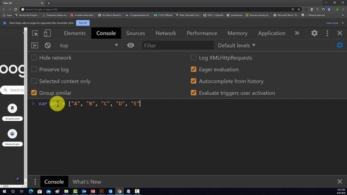Clear the console with the ban icon
Image resolution: width=347 pixels, height=195 pixels.
pyautogui.click(x=48, y=45)
